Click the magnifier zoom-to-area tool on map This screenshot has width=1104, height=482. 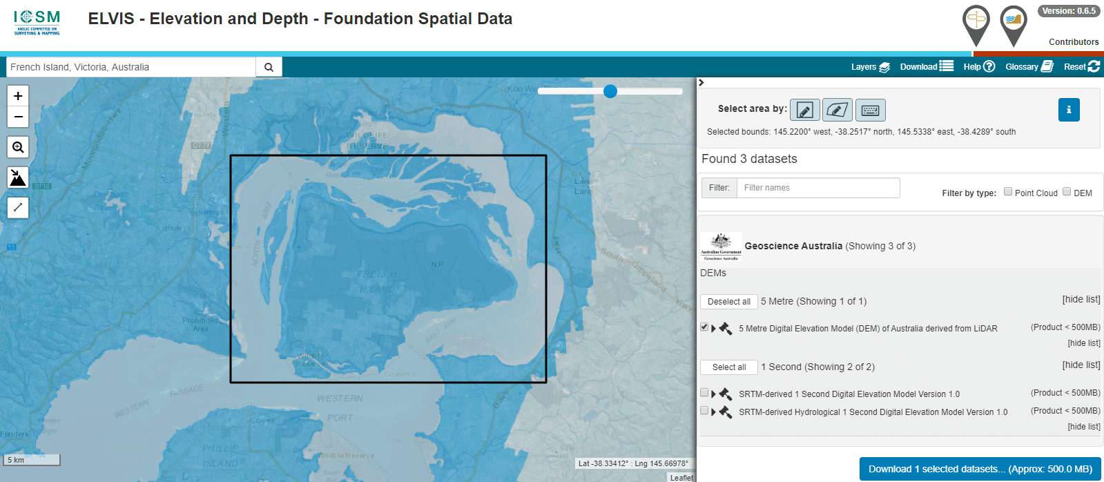(x=18, y=146)
